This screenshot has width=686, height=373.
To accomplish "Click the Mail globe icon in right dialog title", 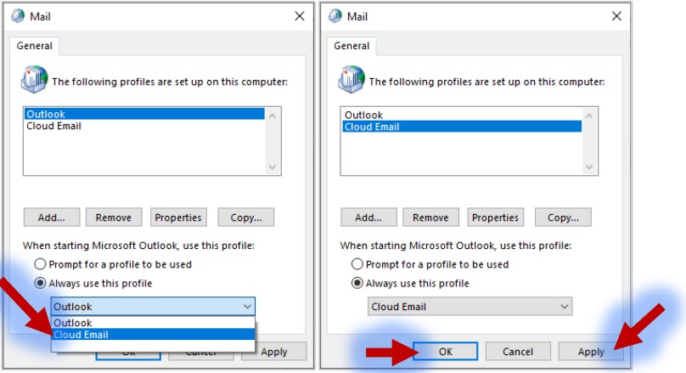I will click(335, 16).
